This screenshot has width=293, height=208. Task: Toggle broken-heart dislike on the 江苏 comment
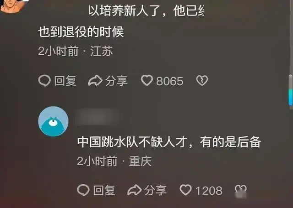click(202, 81)
